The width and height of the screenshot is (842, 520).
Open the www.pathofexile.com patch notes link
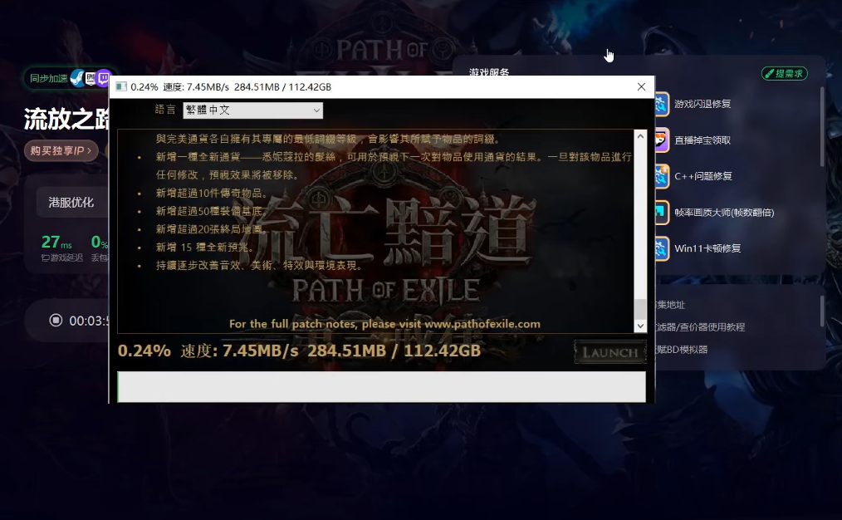click(482, 324)
